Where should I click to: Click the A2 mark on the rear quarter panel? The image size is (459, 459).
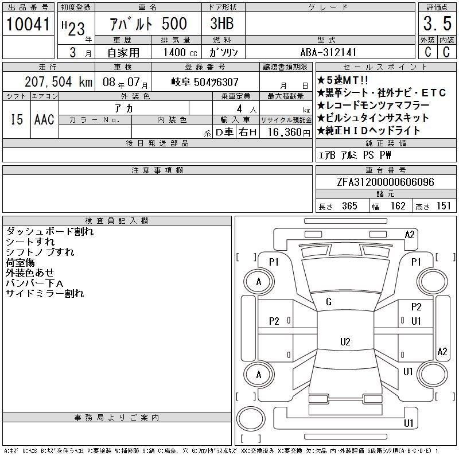[442, 352]
